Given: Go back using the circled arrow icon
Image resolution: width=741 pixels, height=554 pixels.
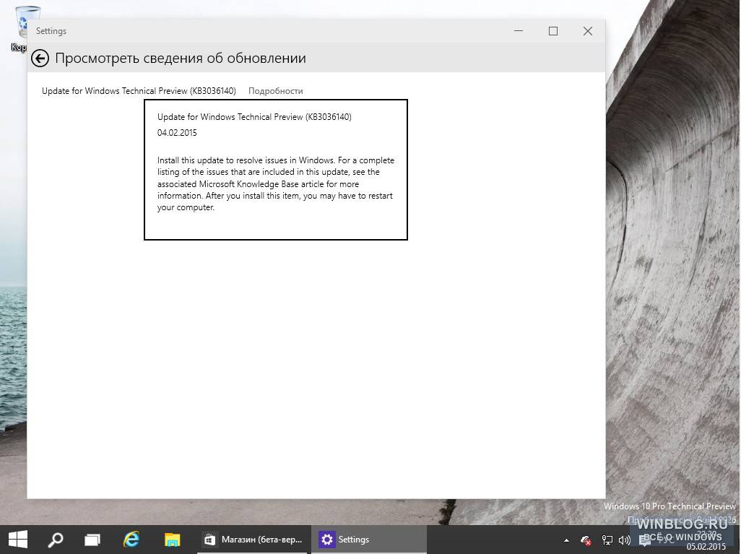Looking at the screenshot, I should click(x=40, y=58).
